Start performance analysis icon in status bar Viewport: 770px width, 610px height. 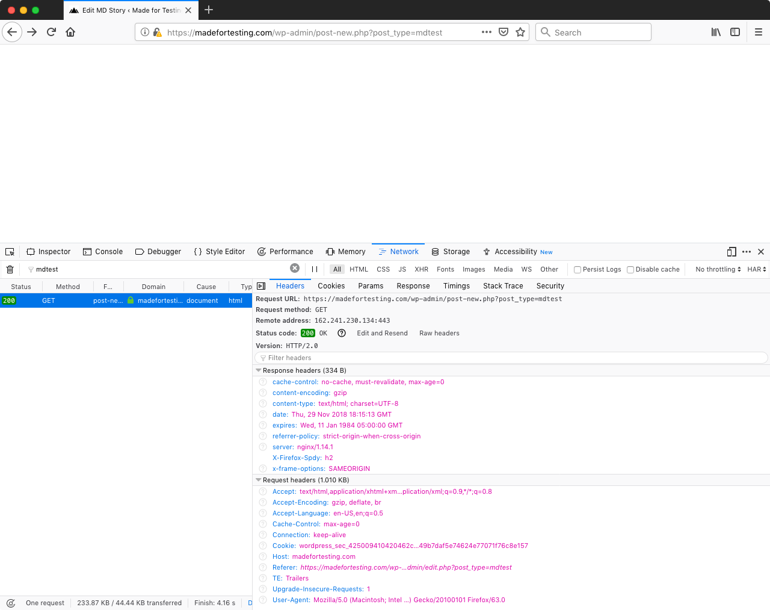tap(10, 603)
